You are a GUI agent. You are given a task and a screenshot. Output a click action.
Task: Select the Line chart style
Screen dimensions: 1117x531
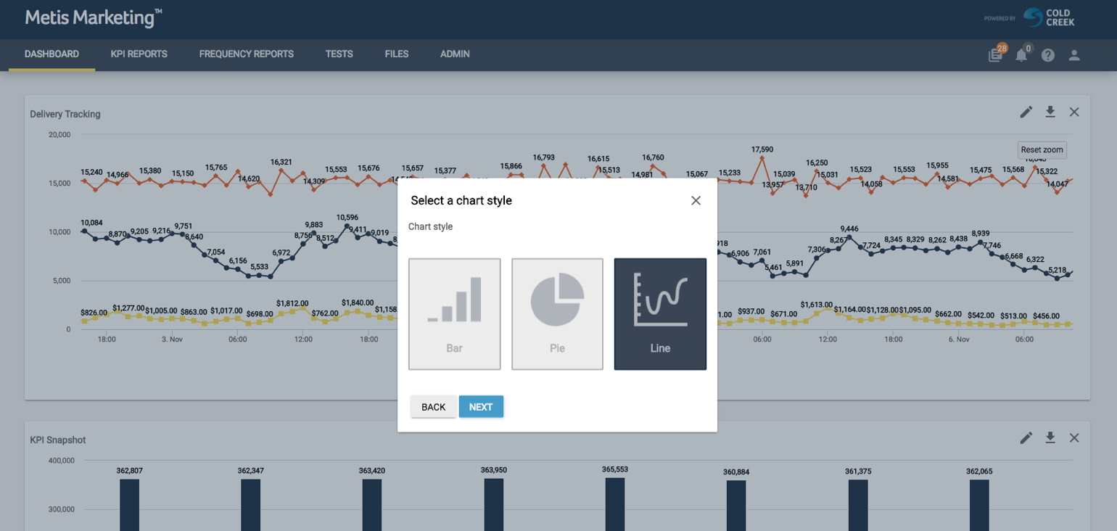click(660, 314)
